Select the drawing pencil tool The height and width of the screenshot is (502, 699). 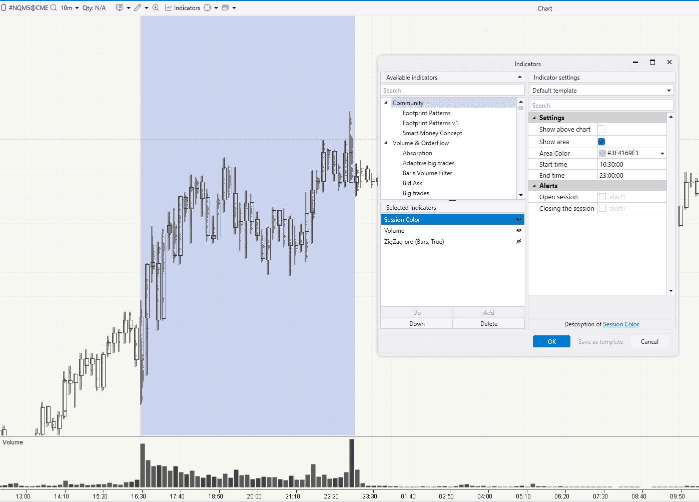pos(138,8)
